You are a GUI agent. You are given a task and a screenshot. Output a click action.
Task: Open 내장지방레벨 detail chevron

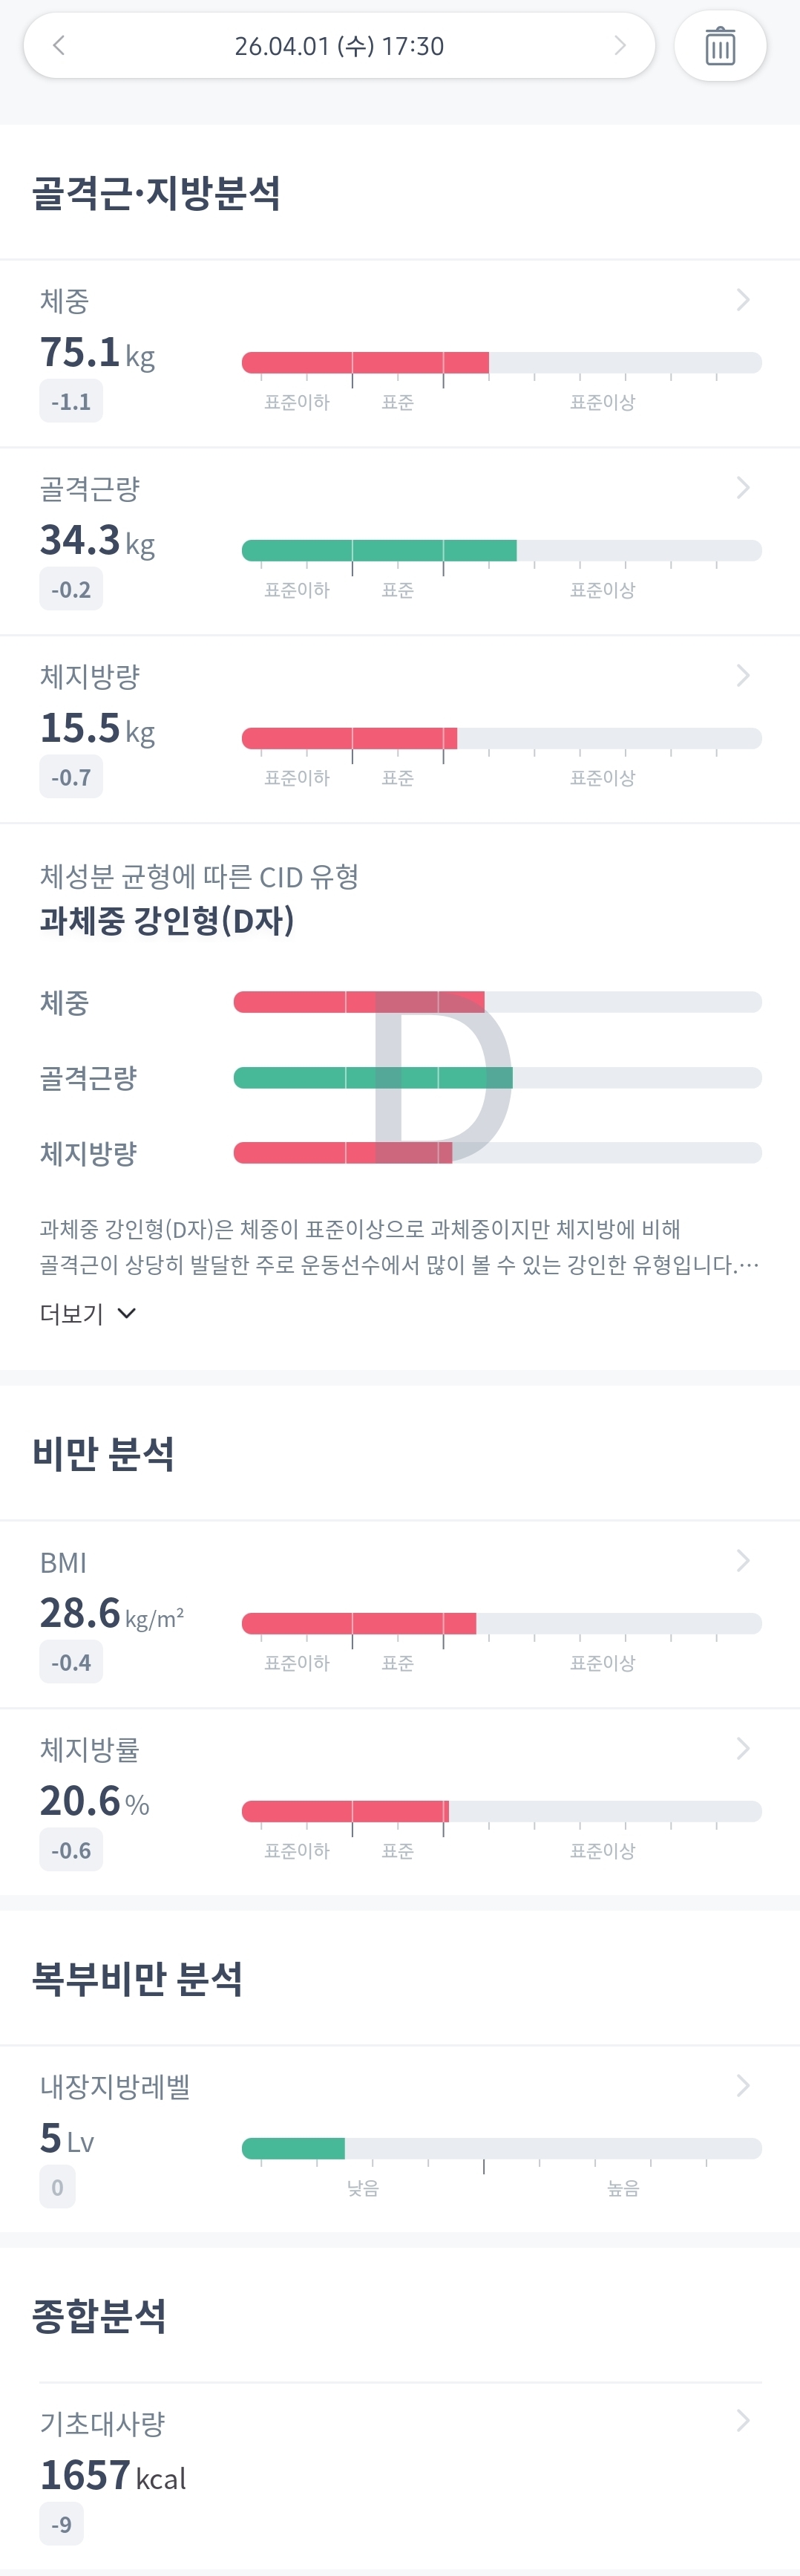tap(743, 2085)
